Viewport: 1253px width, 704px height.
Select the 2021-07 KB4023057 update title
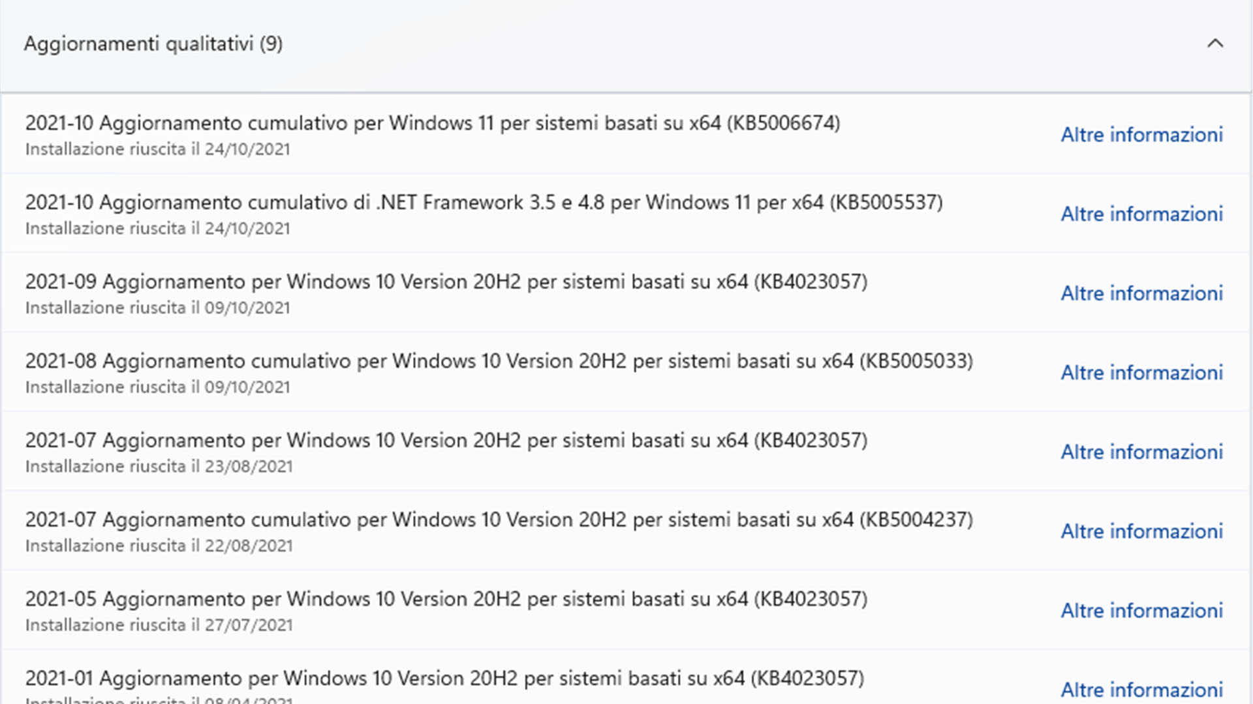[446, 441]
